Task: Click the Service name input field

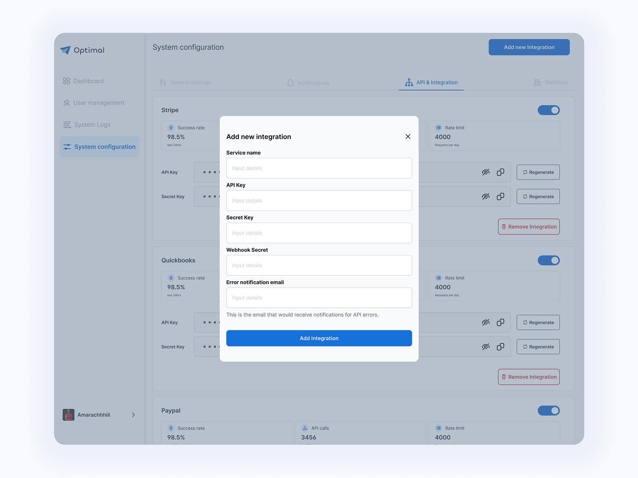Action: click(319, 168)
